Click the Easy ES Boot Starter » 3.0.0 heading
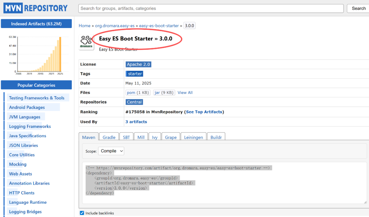This screenshot has height=217, width=369. click(x=136, y=39)
